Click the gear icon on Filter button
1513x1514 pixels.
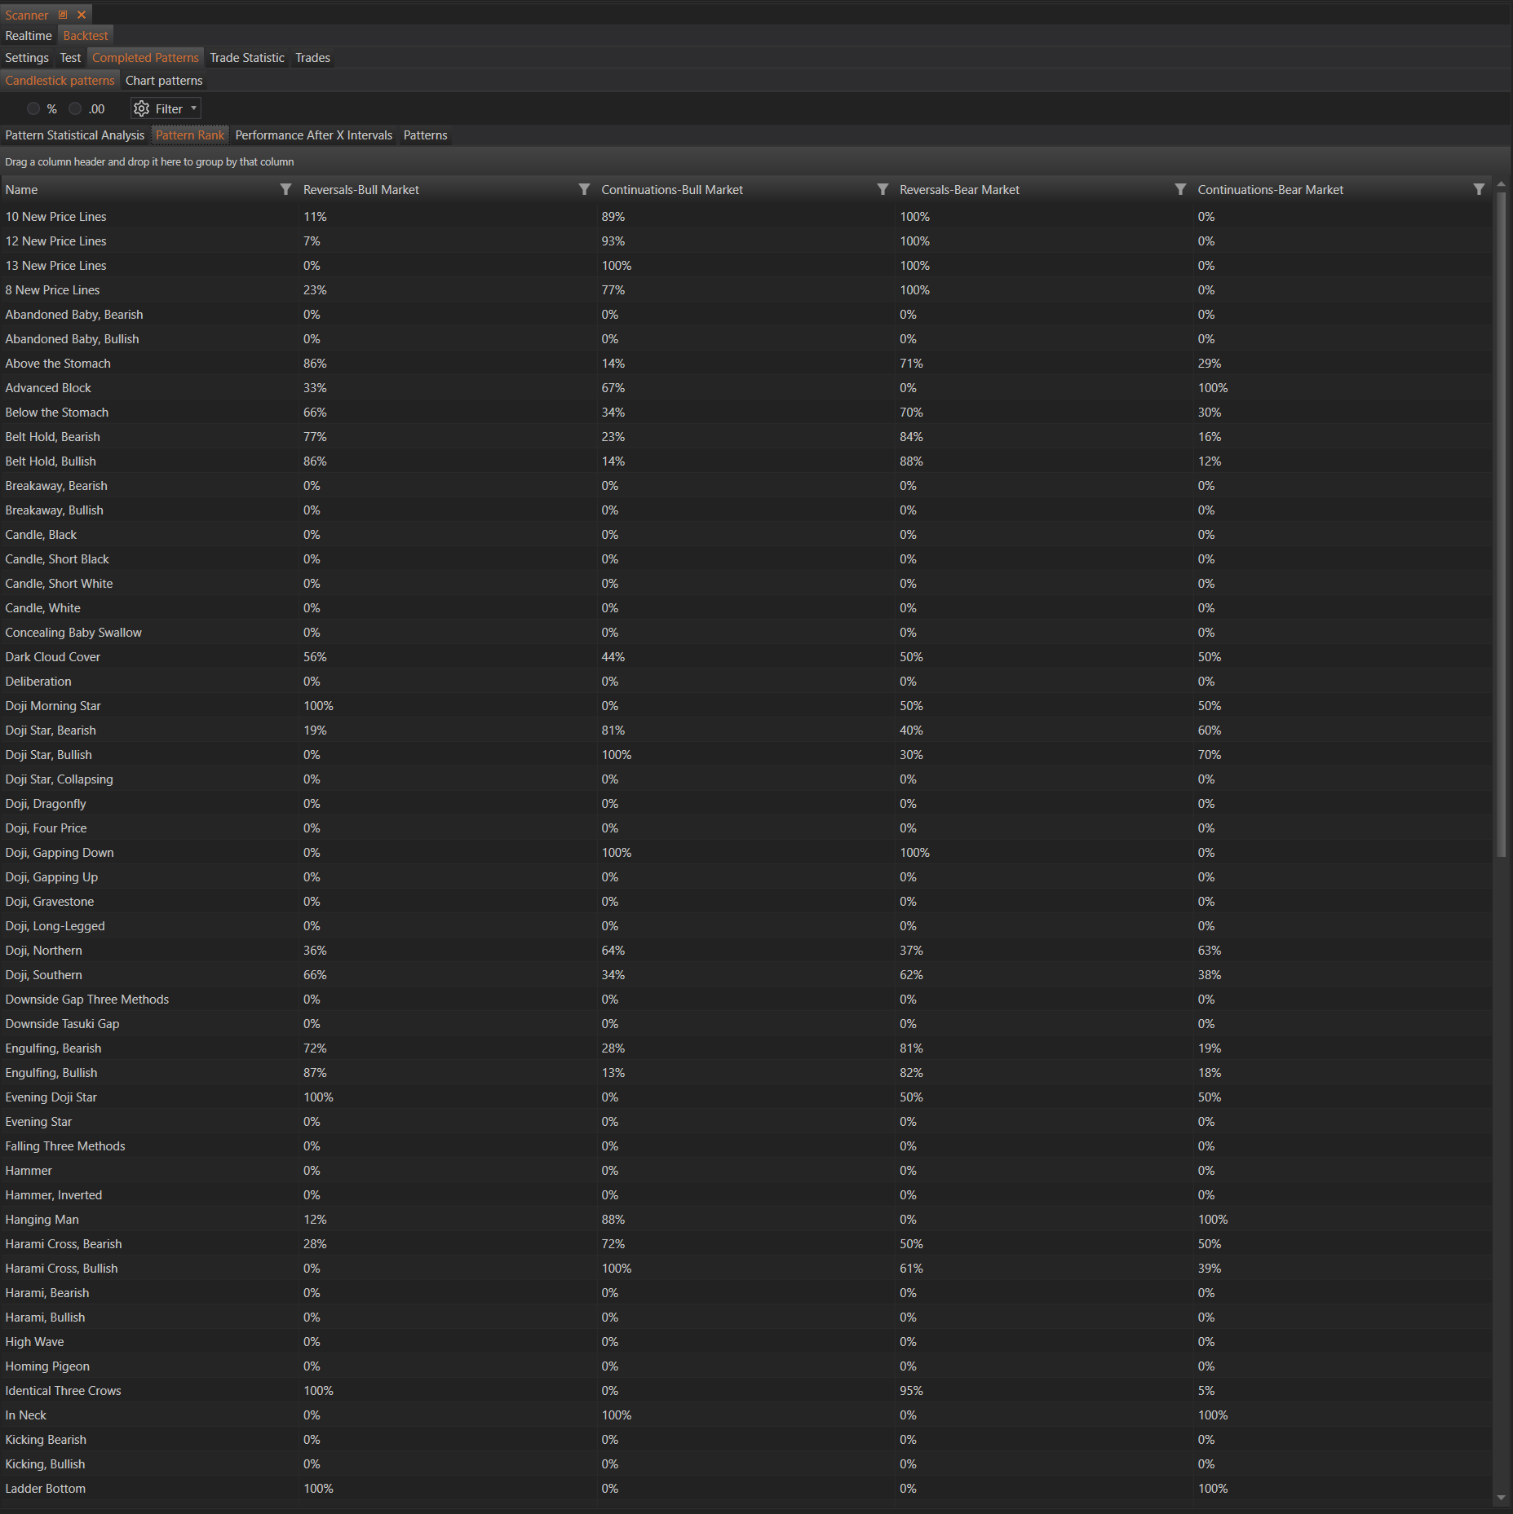point(142,108)
